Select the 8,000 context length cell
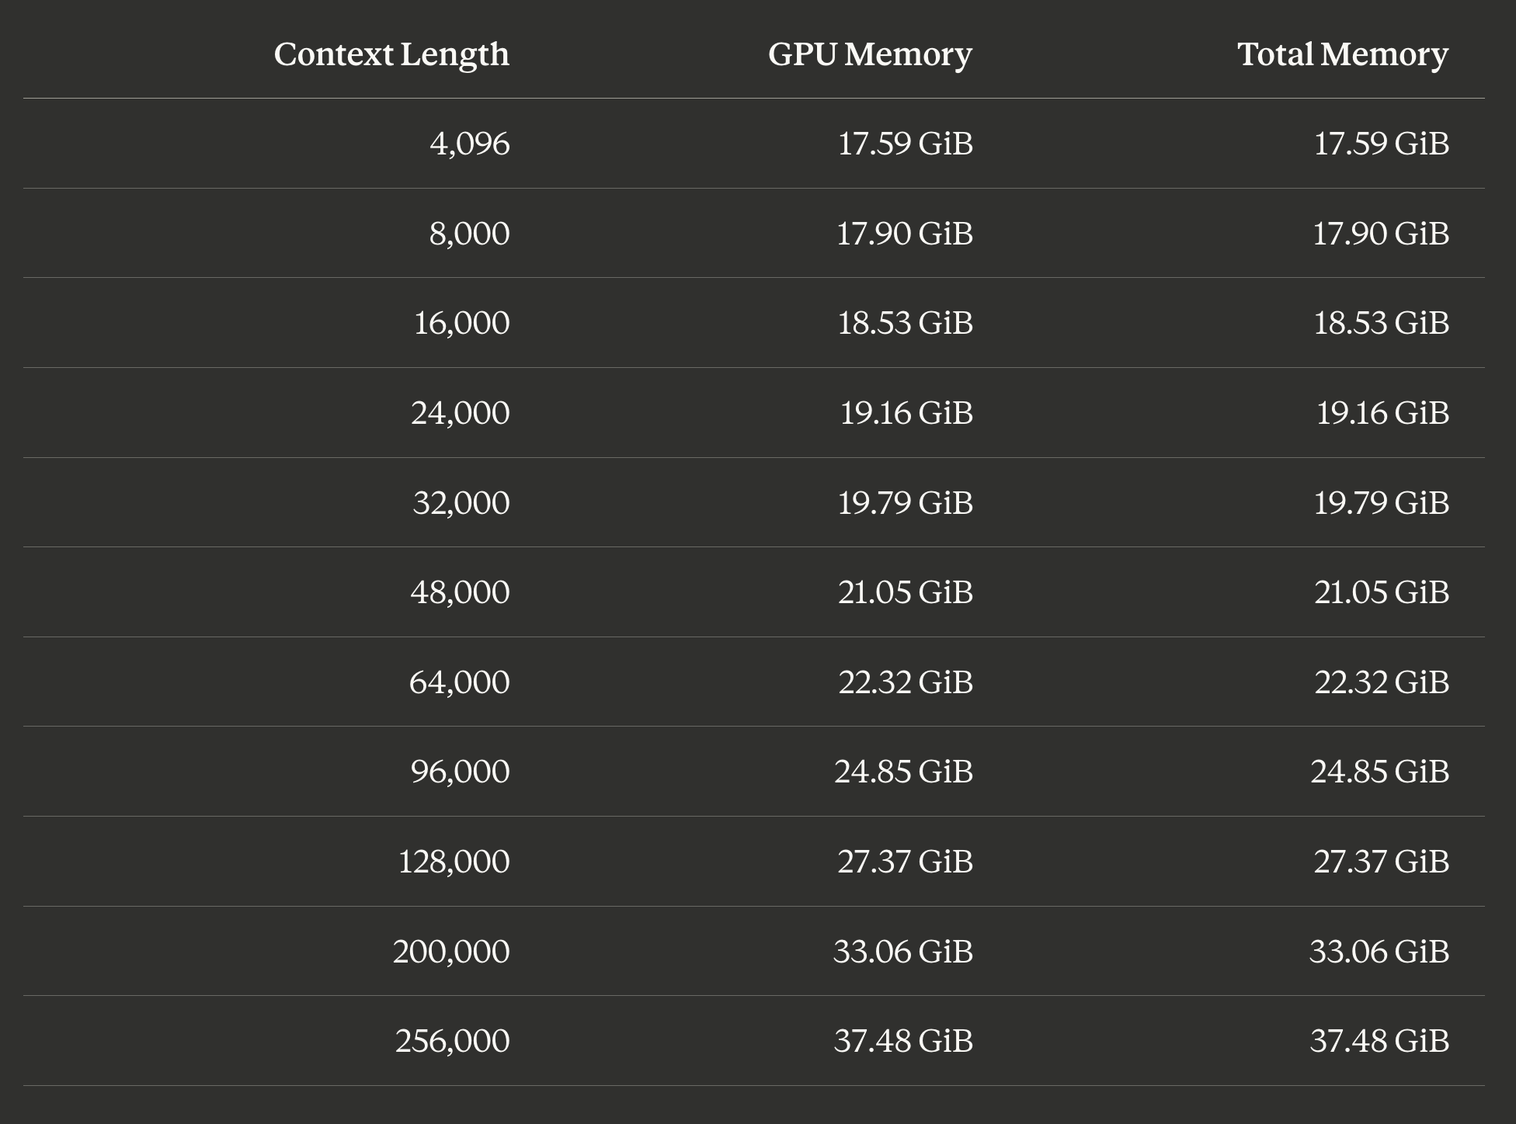The width and height of the screenshot is (1516, 1124). (x=469, y=234)
